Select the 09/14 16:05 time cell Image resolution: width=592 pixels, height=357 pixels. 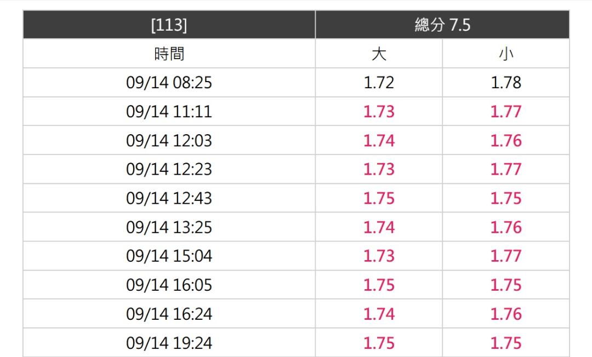169,285
